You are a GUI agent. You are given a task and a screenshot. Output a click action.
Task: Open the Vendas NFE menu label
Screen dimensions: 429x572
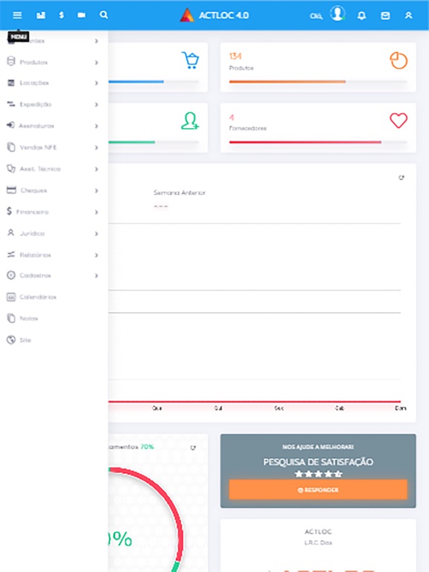pyautogui.click(x=38, y=147)
